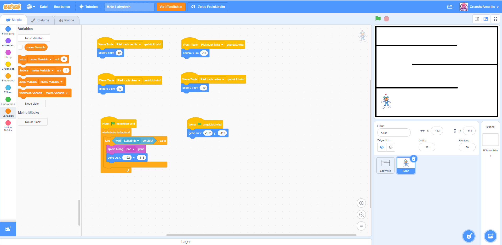Reset workspace zoom to default
This screenshot has width=502, height=245.
361,226
